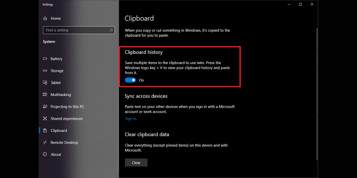Click the Home icon in sidebar
357x178 pixels.
pyautogui.click(x=45, y=19)
